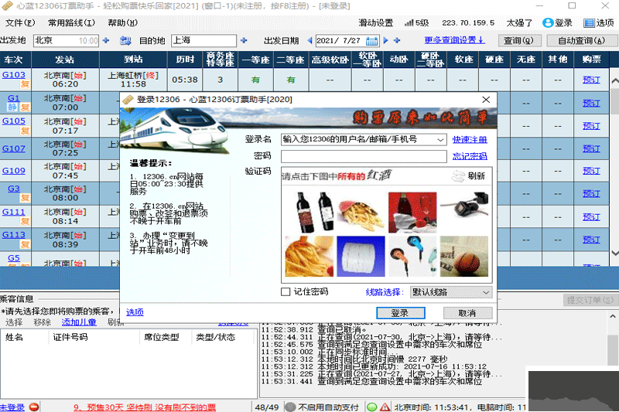Viewport: 619px width, 412px height.
Task: Check the 记住密码 checkbox
Action: pyautogui.click(x=286, y=292)
